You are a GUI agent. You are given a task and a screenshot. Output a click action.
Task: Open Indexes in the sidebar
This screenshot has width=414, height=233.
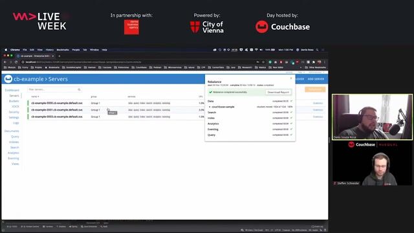14,142
